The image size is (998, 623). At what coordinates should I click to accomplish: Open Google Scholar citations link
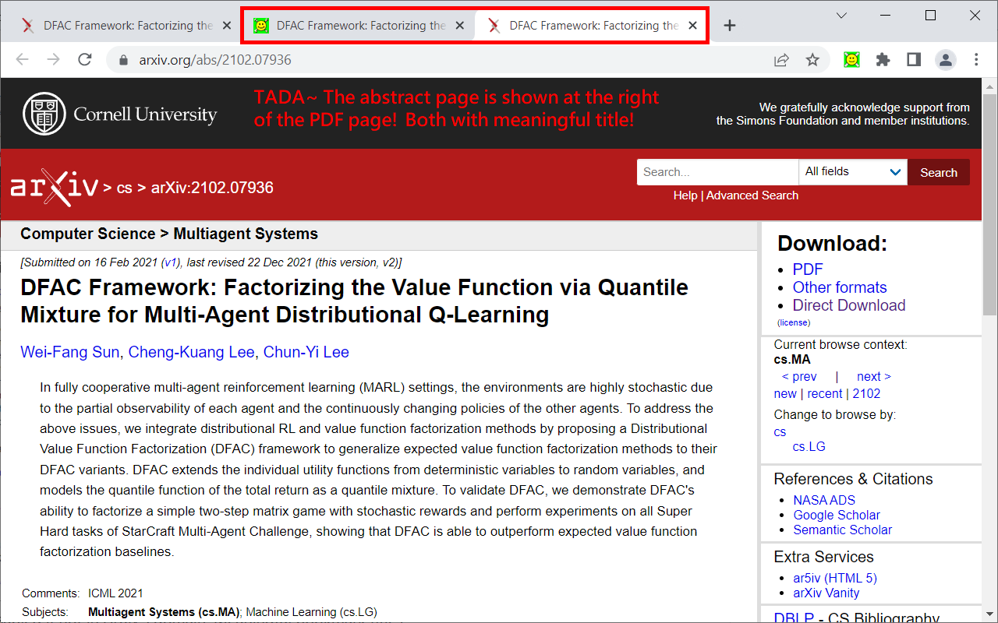pyautogui.click(x=837, y=515)
